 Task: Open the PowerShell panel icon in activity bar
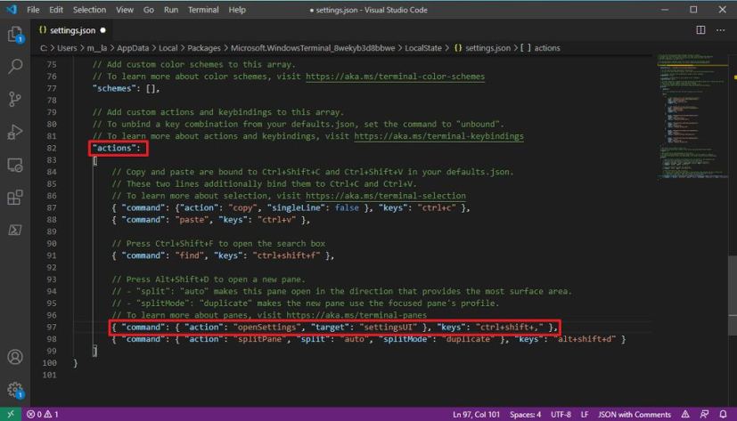coord(15,230)
